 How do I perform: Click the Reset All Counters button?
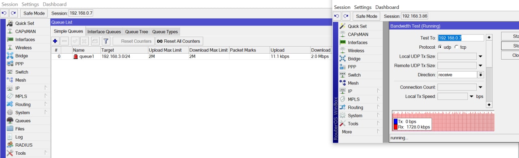click(179, 41)
